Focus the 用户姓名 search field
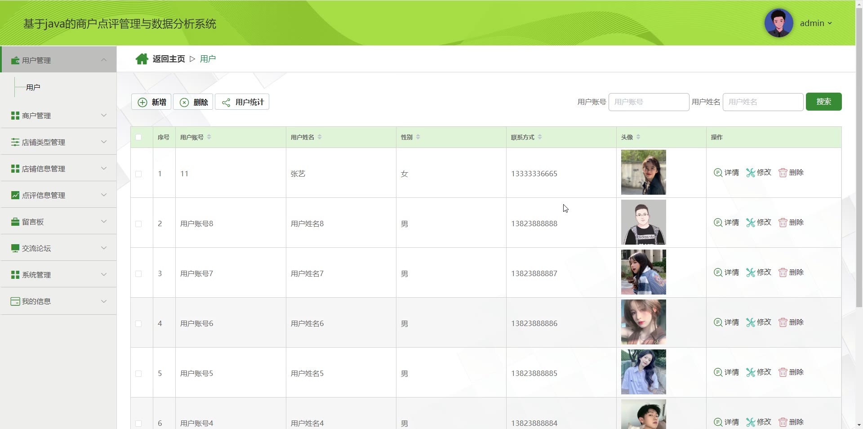The height and width of the screenshot is (429, 863). [x=763, y=103]
